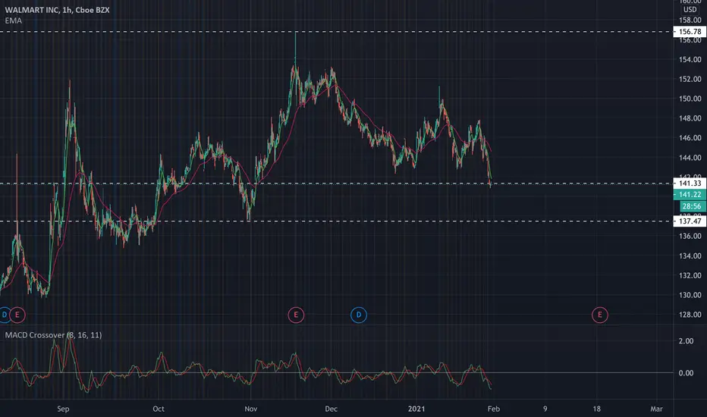Image resolution: width=707 pixels, height=417 pixels.
Task: Click the earnings E marker near September
Action: [17, 315]
